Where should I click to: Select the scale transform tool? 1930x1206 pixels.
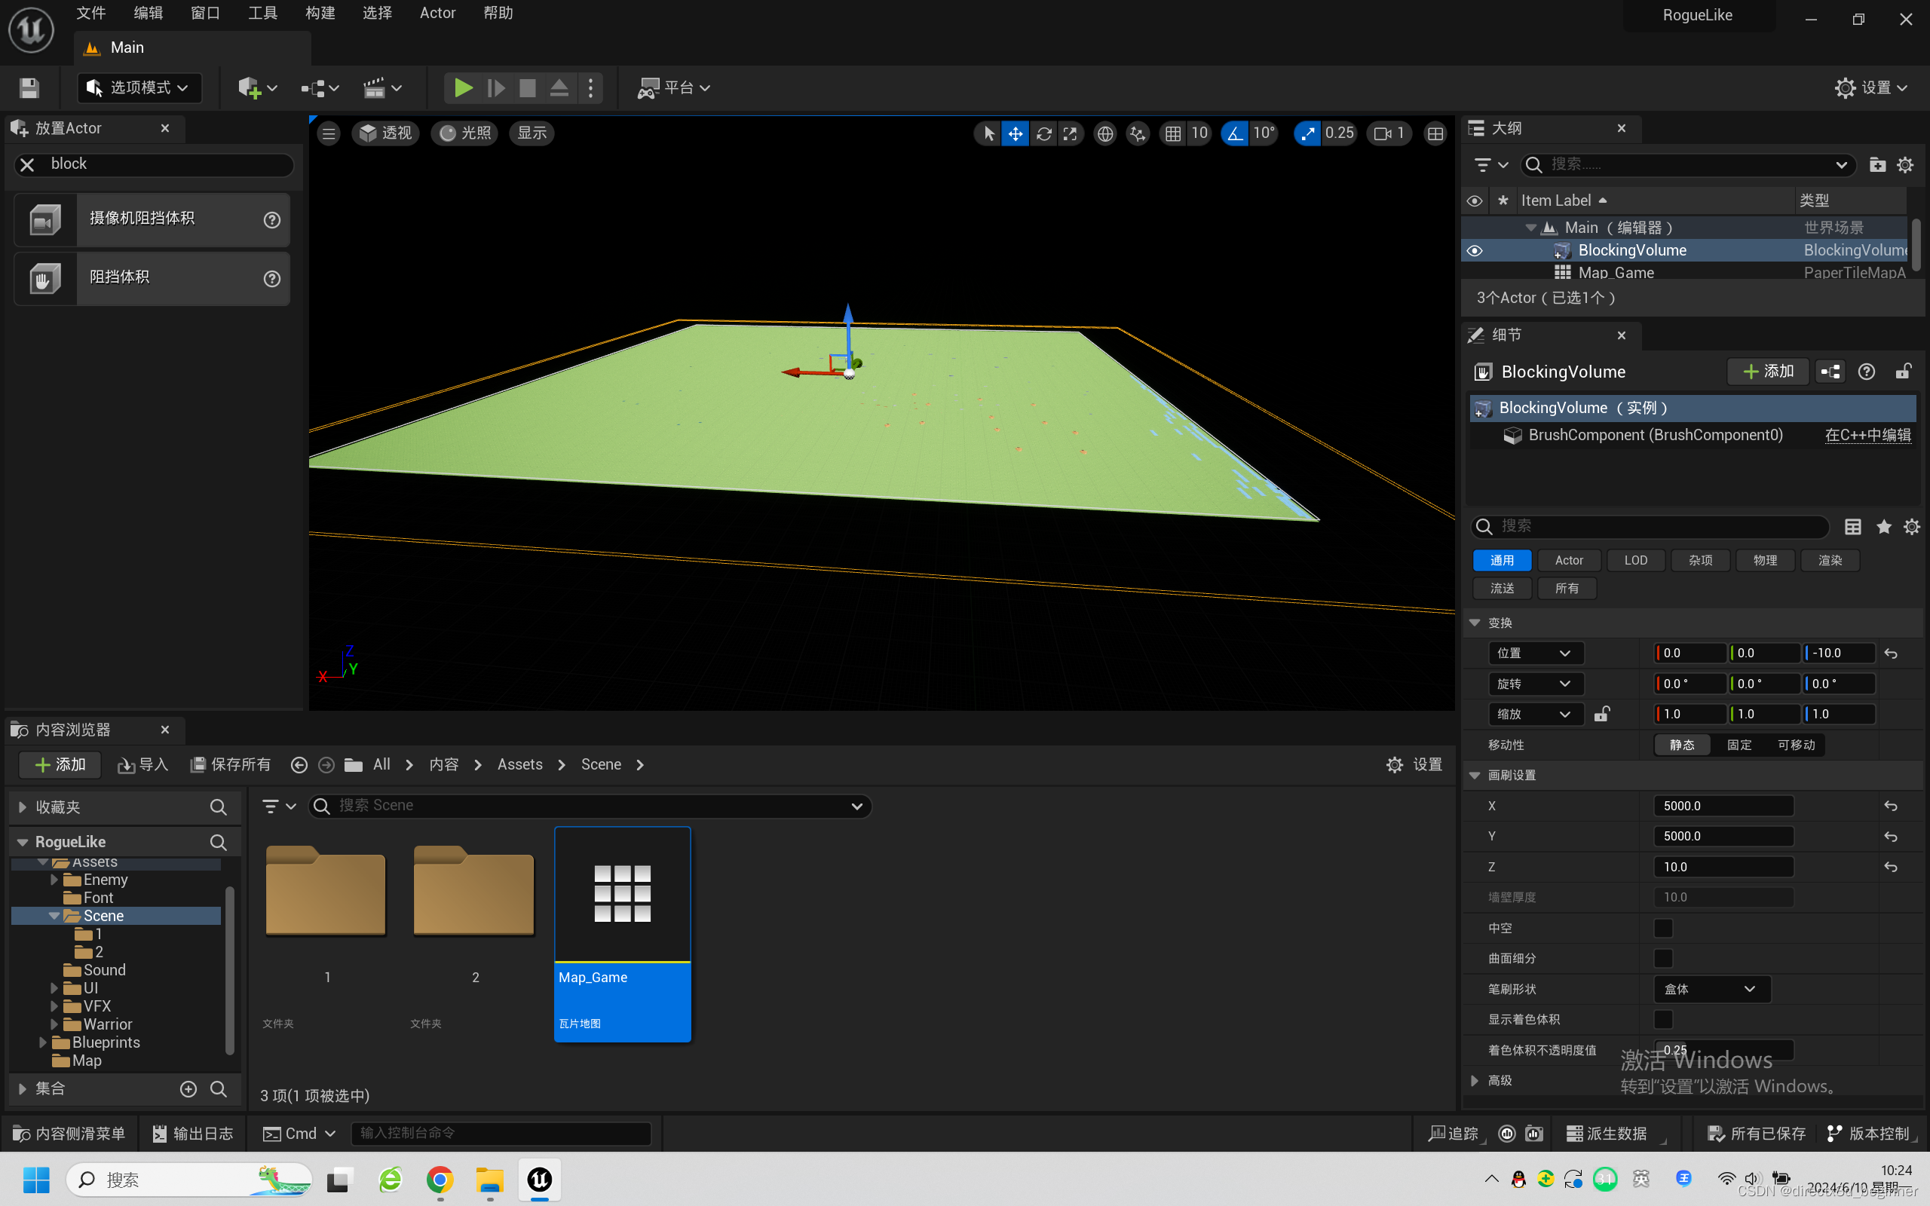pyautogui.click(x=1071, y=133)
